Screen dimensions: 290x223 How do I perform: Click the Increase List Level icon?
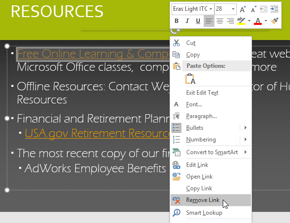274,9
